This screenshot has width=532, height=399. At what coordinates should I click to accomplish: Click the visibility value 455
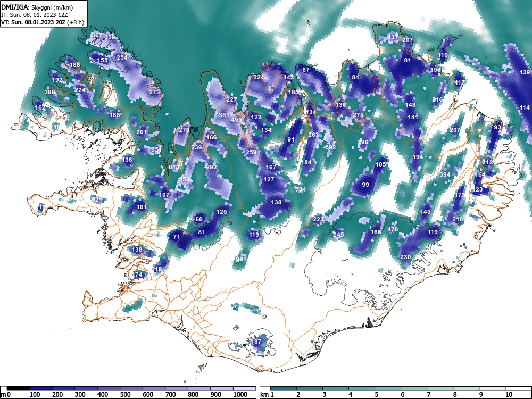[x=237, y=119]
